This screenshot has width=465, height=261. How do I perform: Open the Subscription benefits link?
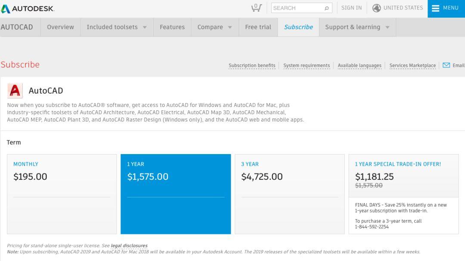click(252, 65)
